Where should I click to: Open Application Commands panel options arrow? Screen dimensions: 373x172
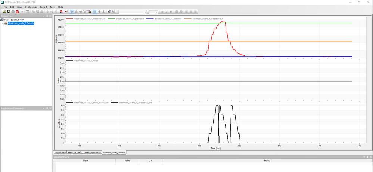pyautogui.click(x=44, y=108)
